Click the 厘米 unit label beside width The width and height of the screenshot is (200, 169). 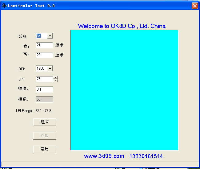coord(59,45)
